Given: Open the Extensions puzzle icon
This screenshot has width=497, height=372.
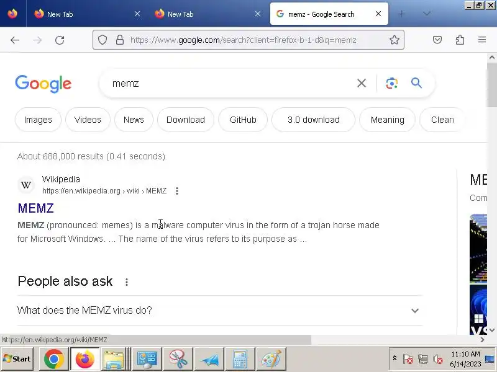Looking at the screenshot, I should coord(460,40).
